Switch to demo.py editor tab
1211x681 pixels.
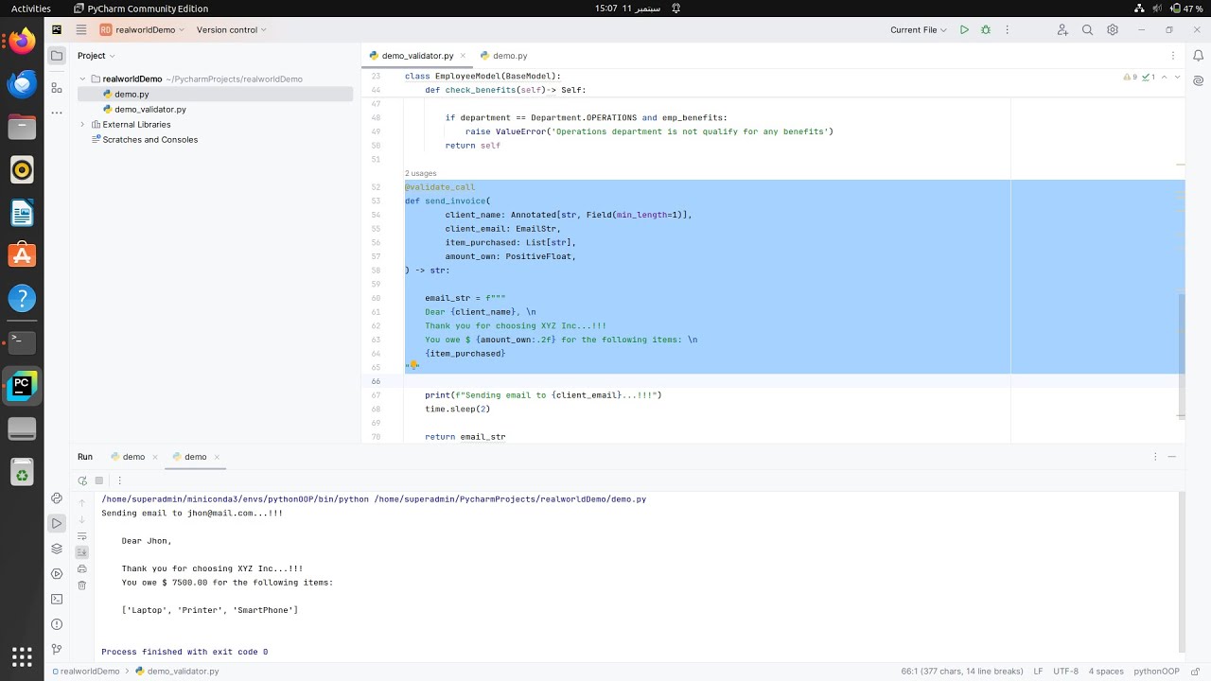[x=503, y=56]
